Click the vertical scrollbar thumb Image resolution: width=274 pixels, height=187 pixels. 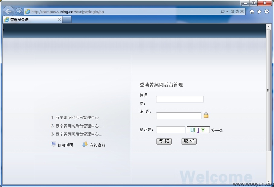(x=268, y=90)
